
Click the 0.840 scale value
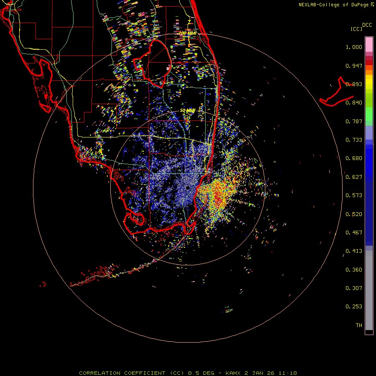click(354, 103)
